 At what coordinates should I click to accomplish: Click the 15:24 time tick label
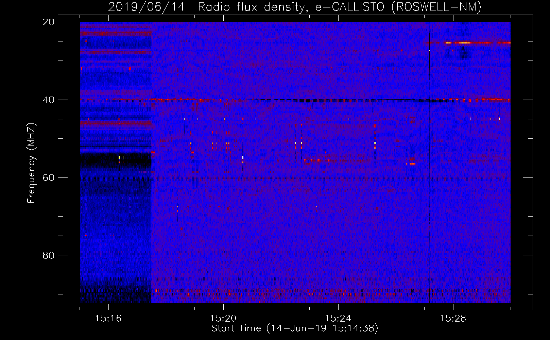[x=338, y=319]
